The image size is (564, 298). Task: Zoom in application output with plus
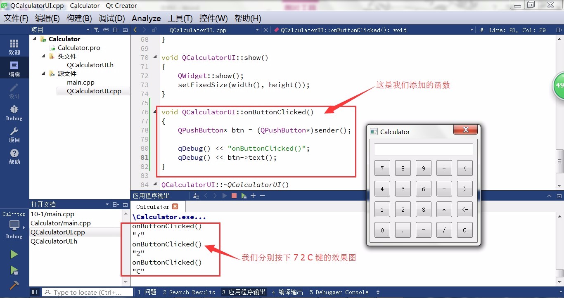(253, 196)
